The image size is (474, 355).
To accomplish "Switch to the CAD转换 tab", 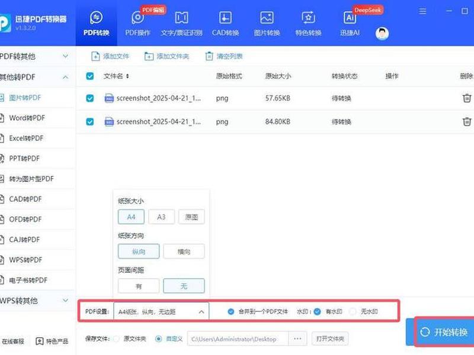I will coord(225,24).
